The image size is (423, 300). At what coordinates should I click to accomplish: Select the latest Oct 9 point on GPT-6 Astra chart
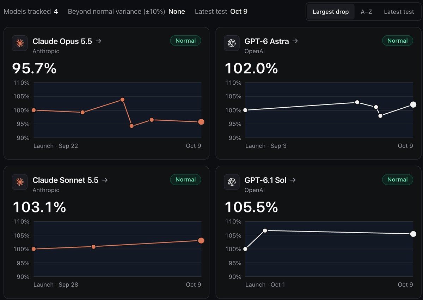pyautogui.click(x=413, y=104)
